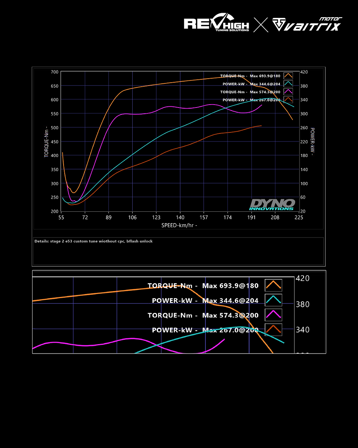Image resolution: width=358 pixels, height=448 pixels.
Task: Click the 123 value on speed axis
Action: [x=156, y=217]
